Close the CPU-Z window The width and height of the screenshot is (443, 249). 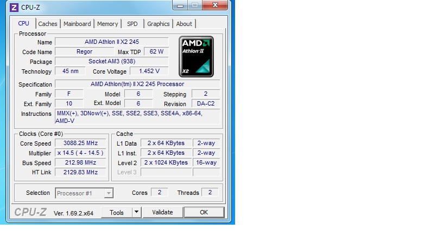(215, 5)
